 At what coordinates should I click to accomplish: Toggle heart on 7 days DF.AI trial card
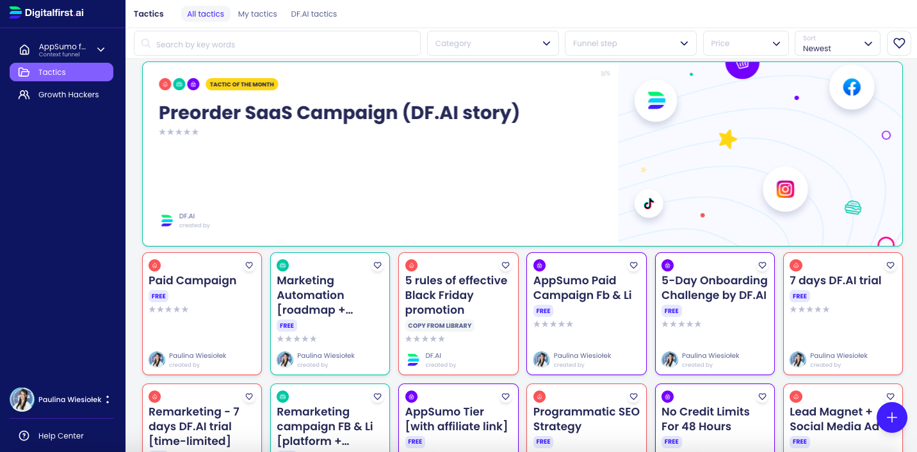[x=890, y=265]
